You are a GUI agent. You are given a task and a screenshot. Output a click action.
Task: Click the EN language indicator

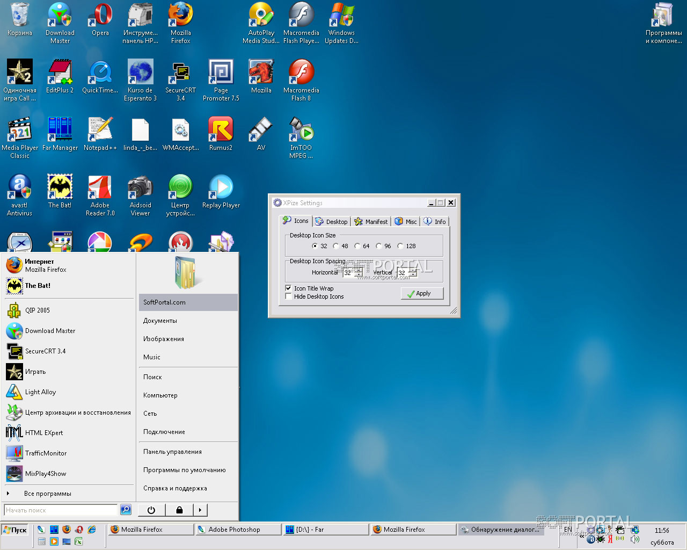click(x=568, y=530)
